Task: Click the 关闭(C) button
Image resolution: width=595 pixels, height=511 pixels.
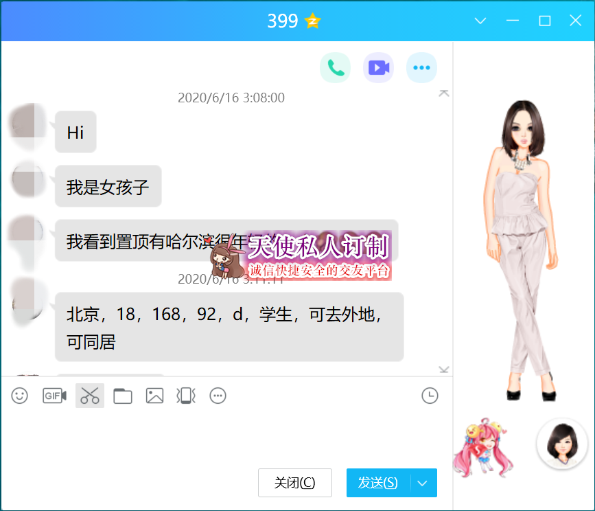Action: (x=294, y=483)
